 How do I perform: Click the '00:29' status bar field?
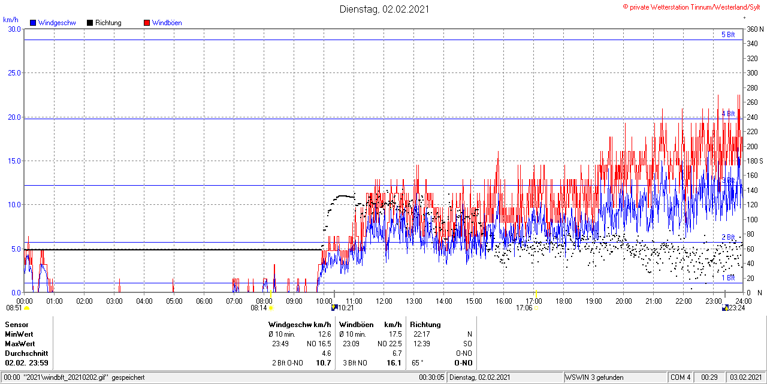pos(709,377)
